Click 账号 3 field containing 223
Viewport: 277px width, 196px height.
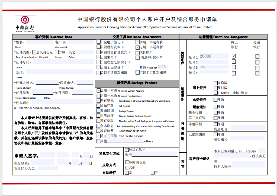click(x=214, y=67)
